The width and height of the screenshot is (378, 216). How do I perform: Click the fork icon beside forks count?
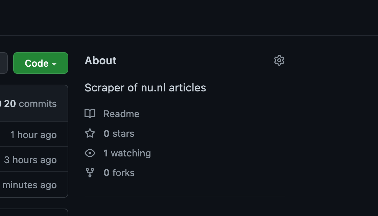coord(90,173)
